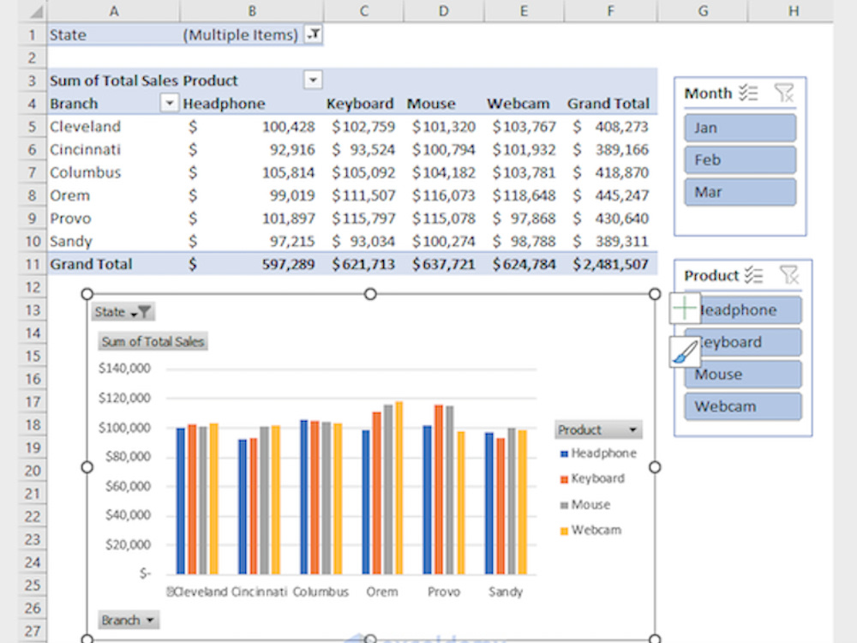
Task: Click the Columbus row label cell
Action: [x=113, y=172]
